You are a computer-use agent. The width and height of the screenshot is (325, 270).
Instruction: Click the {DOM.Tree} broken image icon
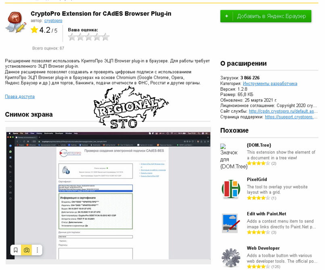pos(223,146)
